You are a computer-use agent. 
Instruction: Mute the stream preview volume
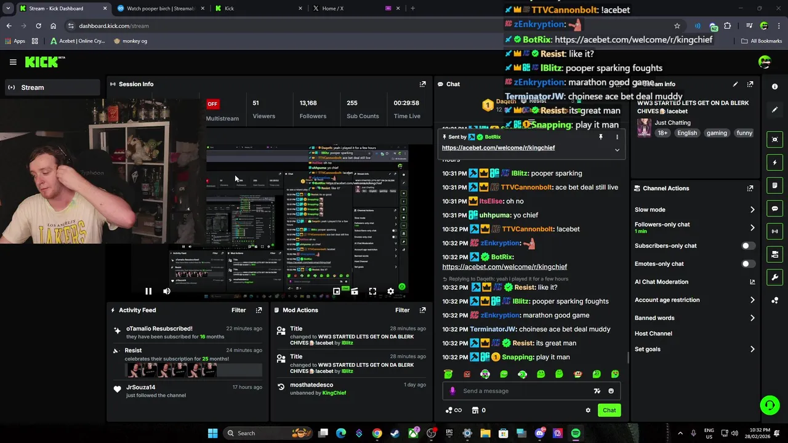(x=166, y=292)
